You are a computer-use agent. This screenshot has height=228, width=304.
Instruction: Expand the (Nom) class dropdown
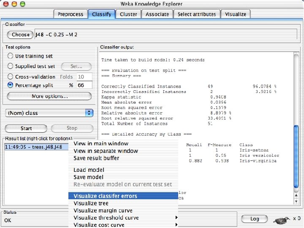pos(49,113)
